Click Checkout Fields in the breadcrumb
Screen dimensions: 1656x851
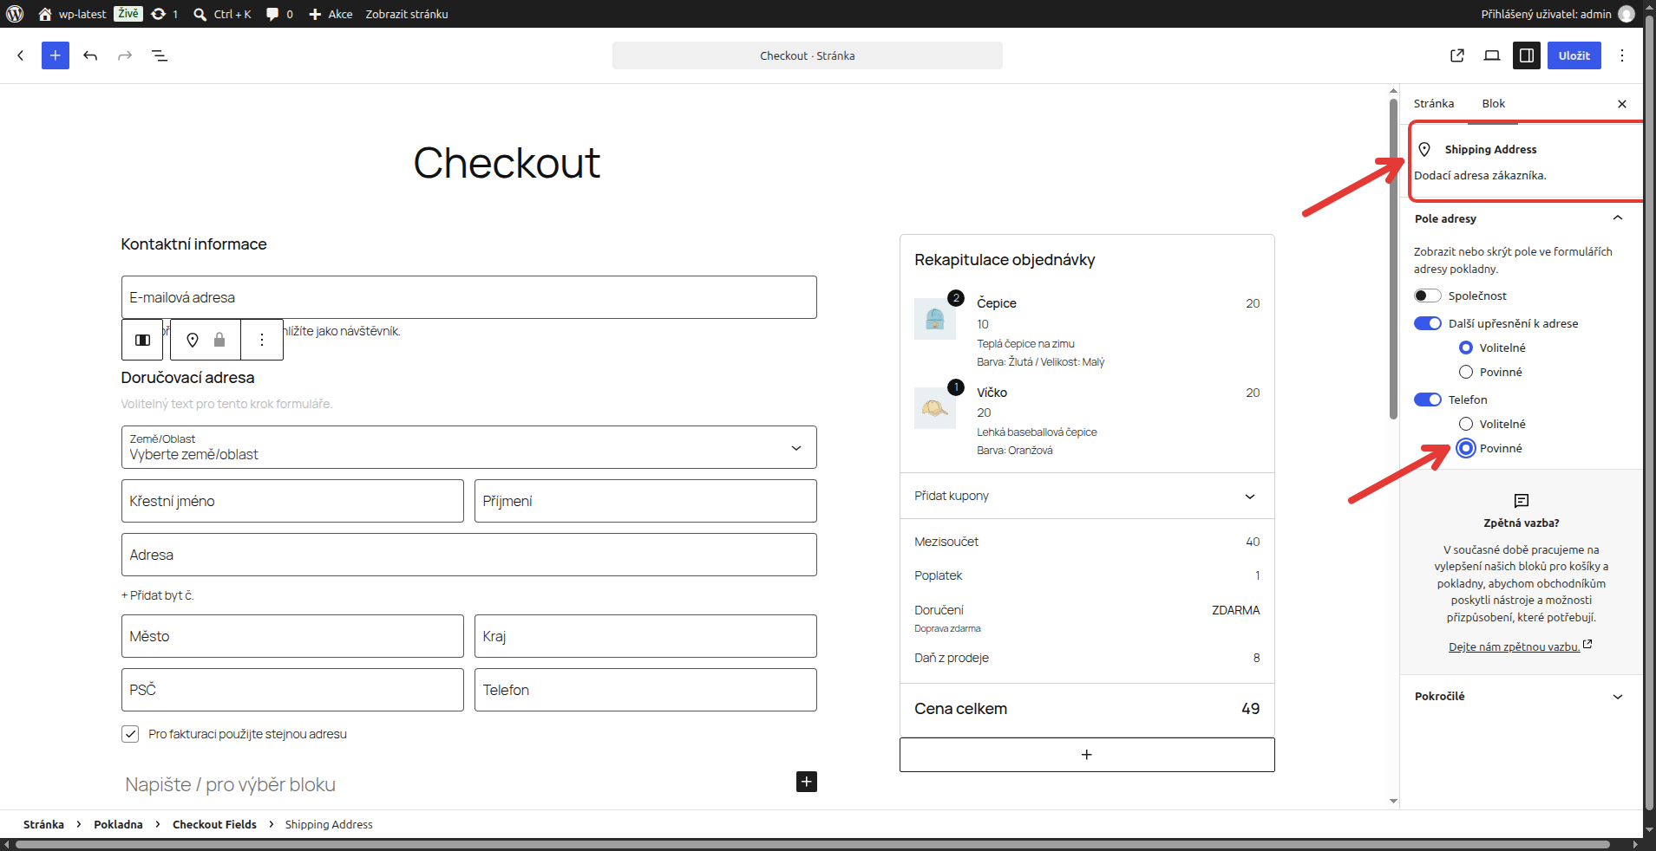click(214, 824)
